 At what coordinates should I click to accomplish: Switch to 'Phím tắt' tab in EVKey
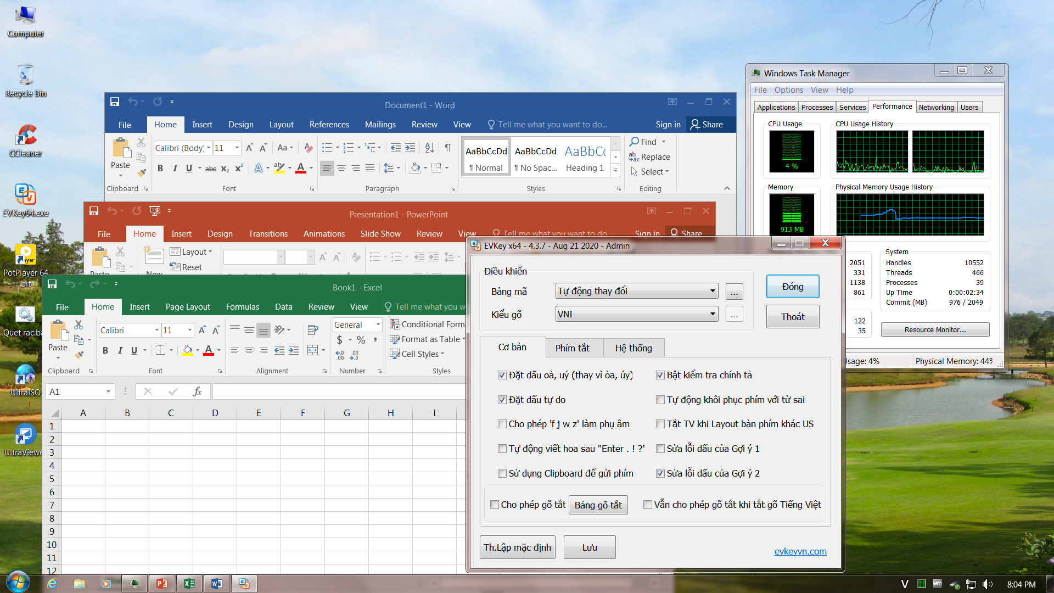pos(572,348)
